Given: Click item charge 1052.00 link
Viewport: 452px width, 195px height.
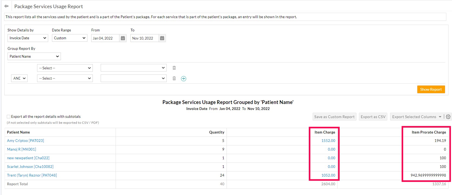Looking at the screenshot, I should coord(328,175).
